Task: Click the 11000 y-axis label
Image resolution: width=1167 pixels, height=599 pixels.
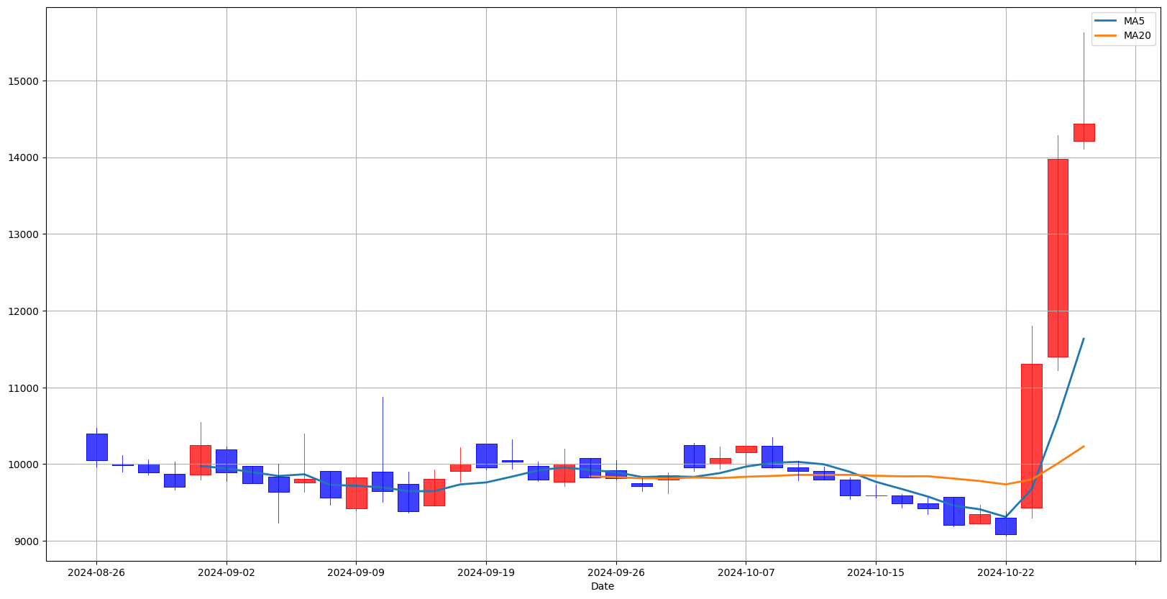Action: pyautogui.click(x=26, y=388)
